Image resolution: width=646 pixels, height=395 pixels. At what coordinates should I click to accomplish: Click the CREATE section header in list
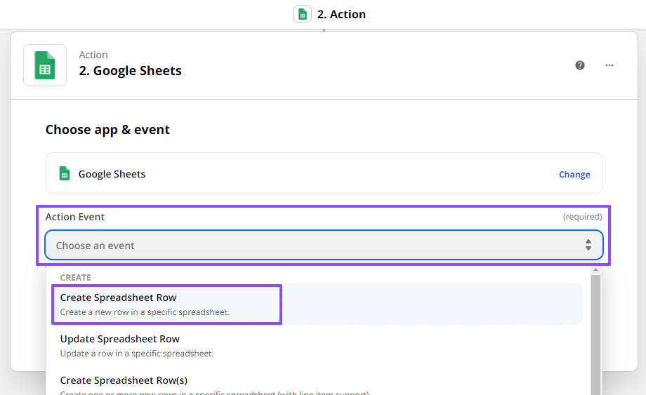coord(76,278)
